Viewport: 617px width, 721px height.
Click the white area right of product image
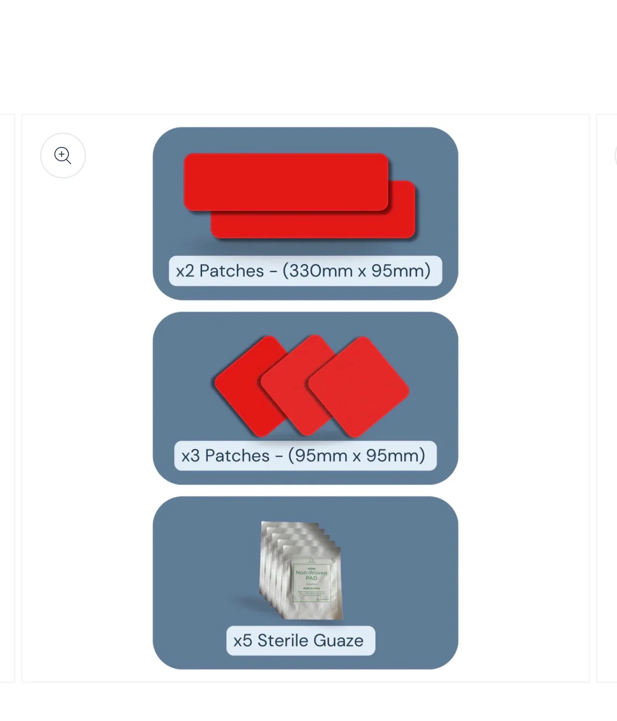point(524,398)
